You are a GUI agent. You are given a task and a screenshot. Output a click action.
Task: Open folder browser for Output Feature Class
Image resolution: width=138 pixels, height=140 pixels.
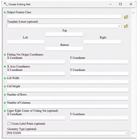(x=126, y=17)
